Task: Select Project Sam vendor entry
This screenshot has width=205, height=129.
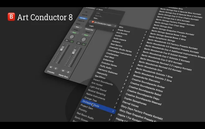Action: coord(87,107)
